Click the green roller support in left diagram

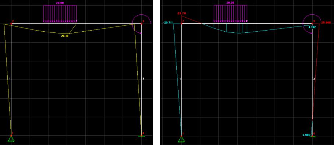coord(141,136)
